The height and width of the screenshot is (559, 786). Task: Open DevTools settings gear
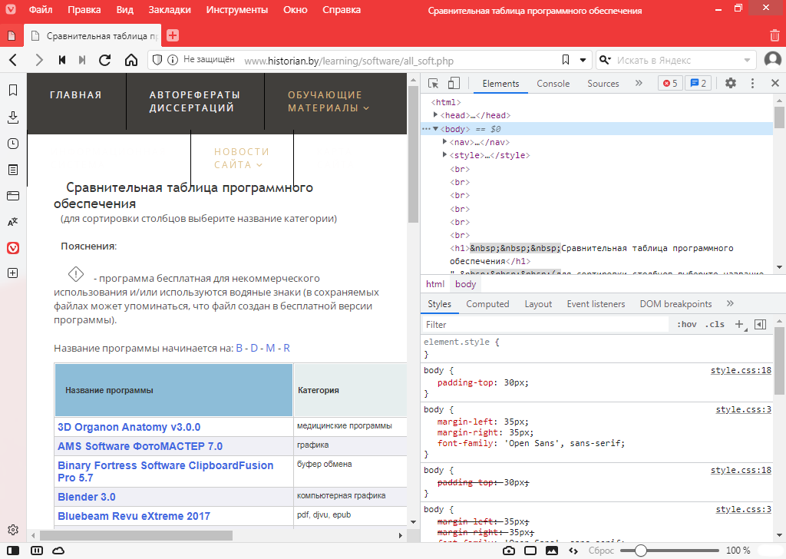[730, 84]
